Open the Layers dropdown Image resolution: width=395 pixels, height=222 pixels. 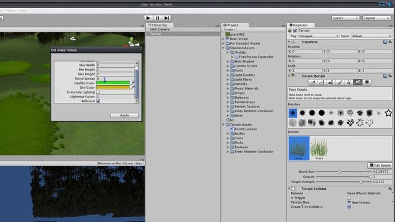coord(345,18)
